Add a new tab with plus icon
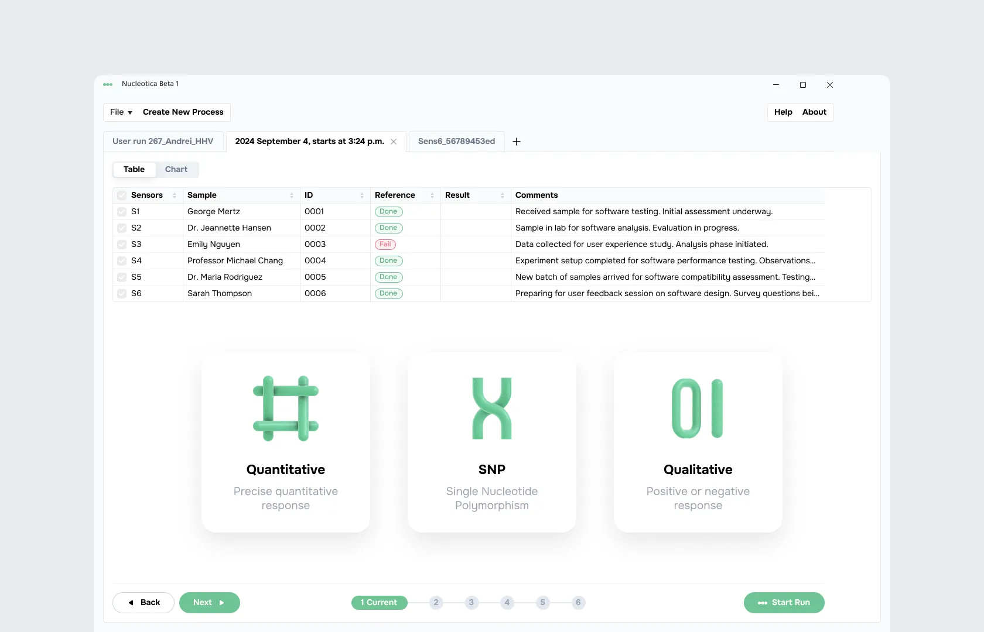Image resolution: width=984 pixels, height=632 pixels. [517, 142]
